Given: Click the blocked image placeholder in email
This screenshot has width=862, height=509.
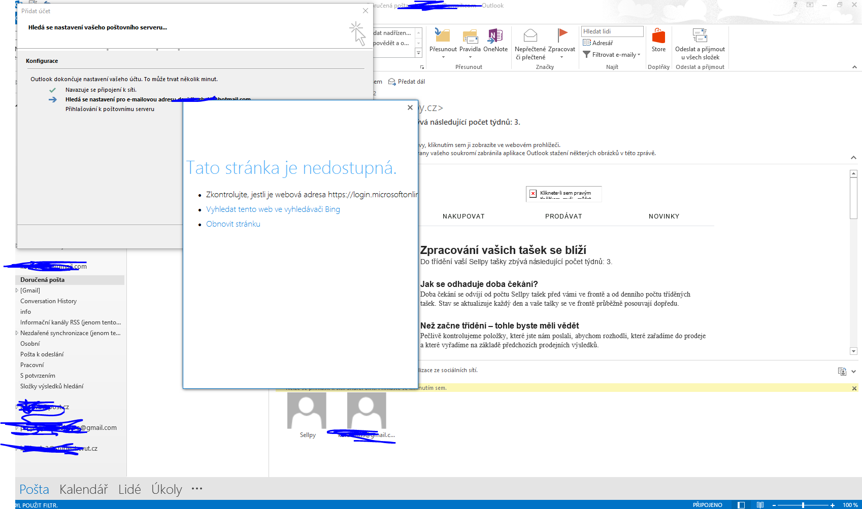Looking at the screenshot, I should (563, 194).
